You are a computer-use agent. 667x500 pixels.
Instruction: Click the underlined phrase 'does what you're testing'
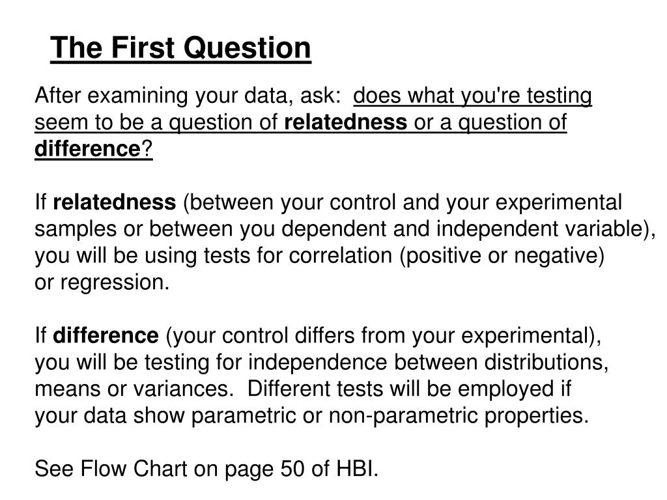(473, 96)
